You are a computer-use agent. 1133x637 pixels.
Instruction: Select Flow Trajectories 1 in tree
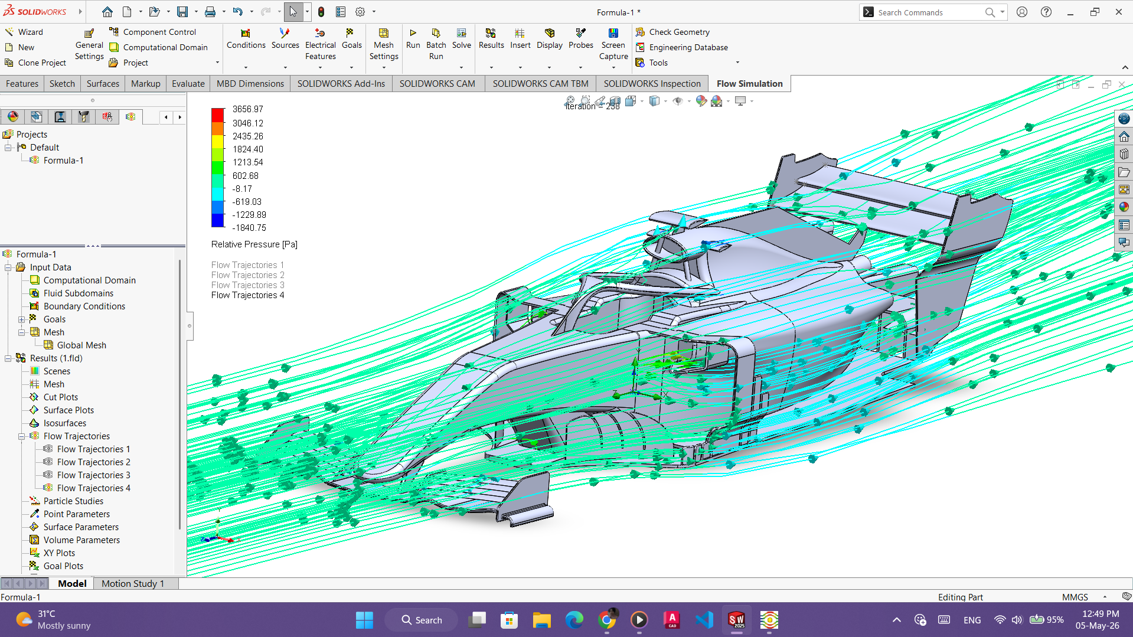(94, 449)
